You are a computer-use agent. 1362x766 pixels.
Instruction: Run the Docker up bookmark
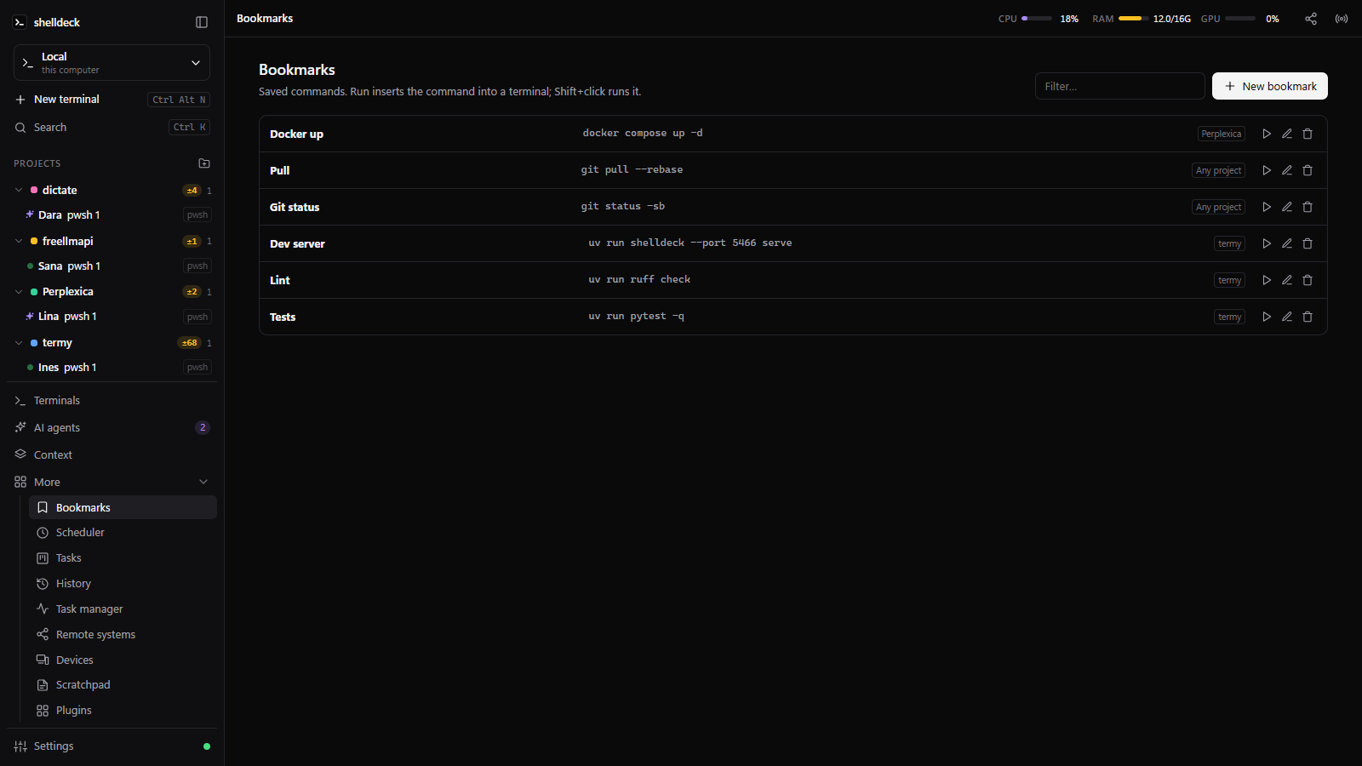click(1267, 134)
